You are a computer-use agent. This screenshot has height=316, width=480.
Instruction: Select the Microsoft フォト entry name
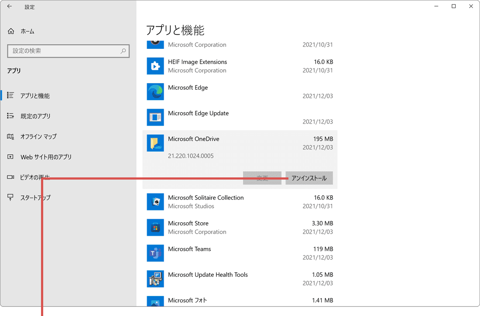click(x=187, y=300)
